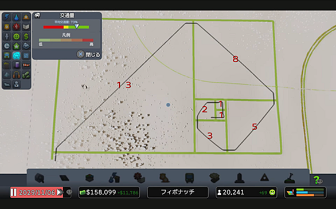
Task: Open the green question mark help
Action: (x=317, y=180)
